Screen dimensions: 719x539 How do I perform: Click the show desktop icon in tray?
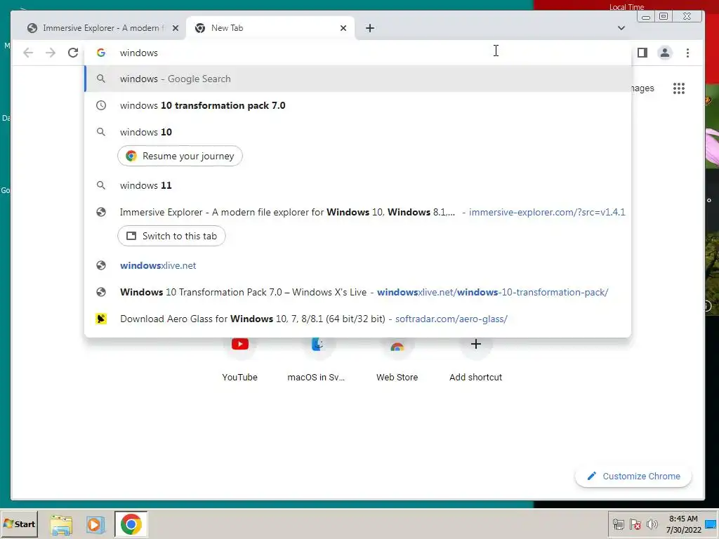click(x=711, y=524)
